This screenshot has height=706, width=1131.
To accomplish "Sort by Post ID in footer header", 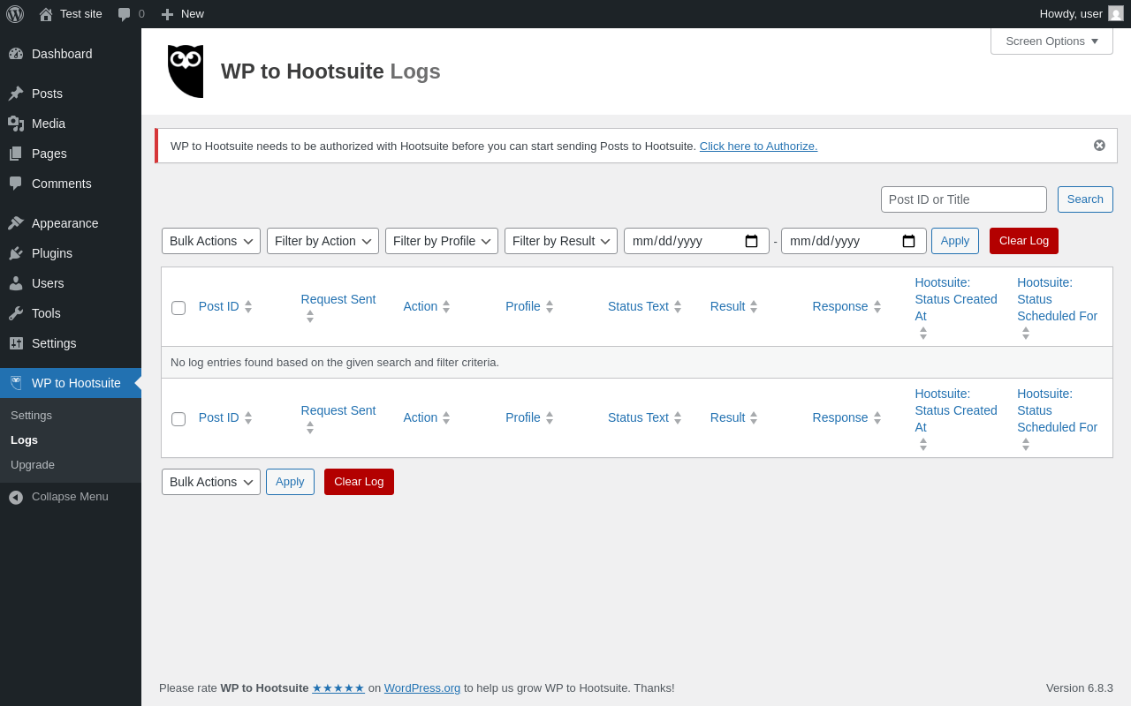I will [x=225, y=417].
